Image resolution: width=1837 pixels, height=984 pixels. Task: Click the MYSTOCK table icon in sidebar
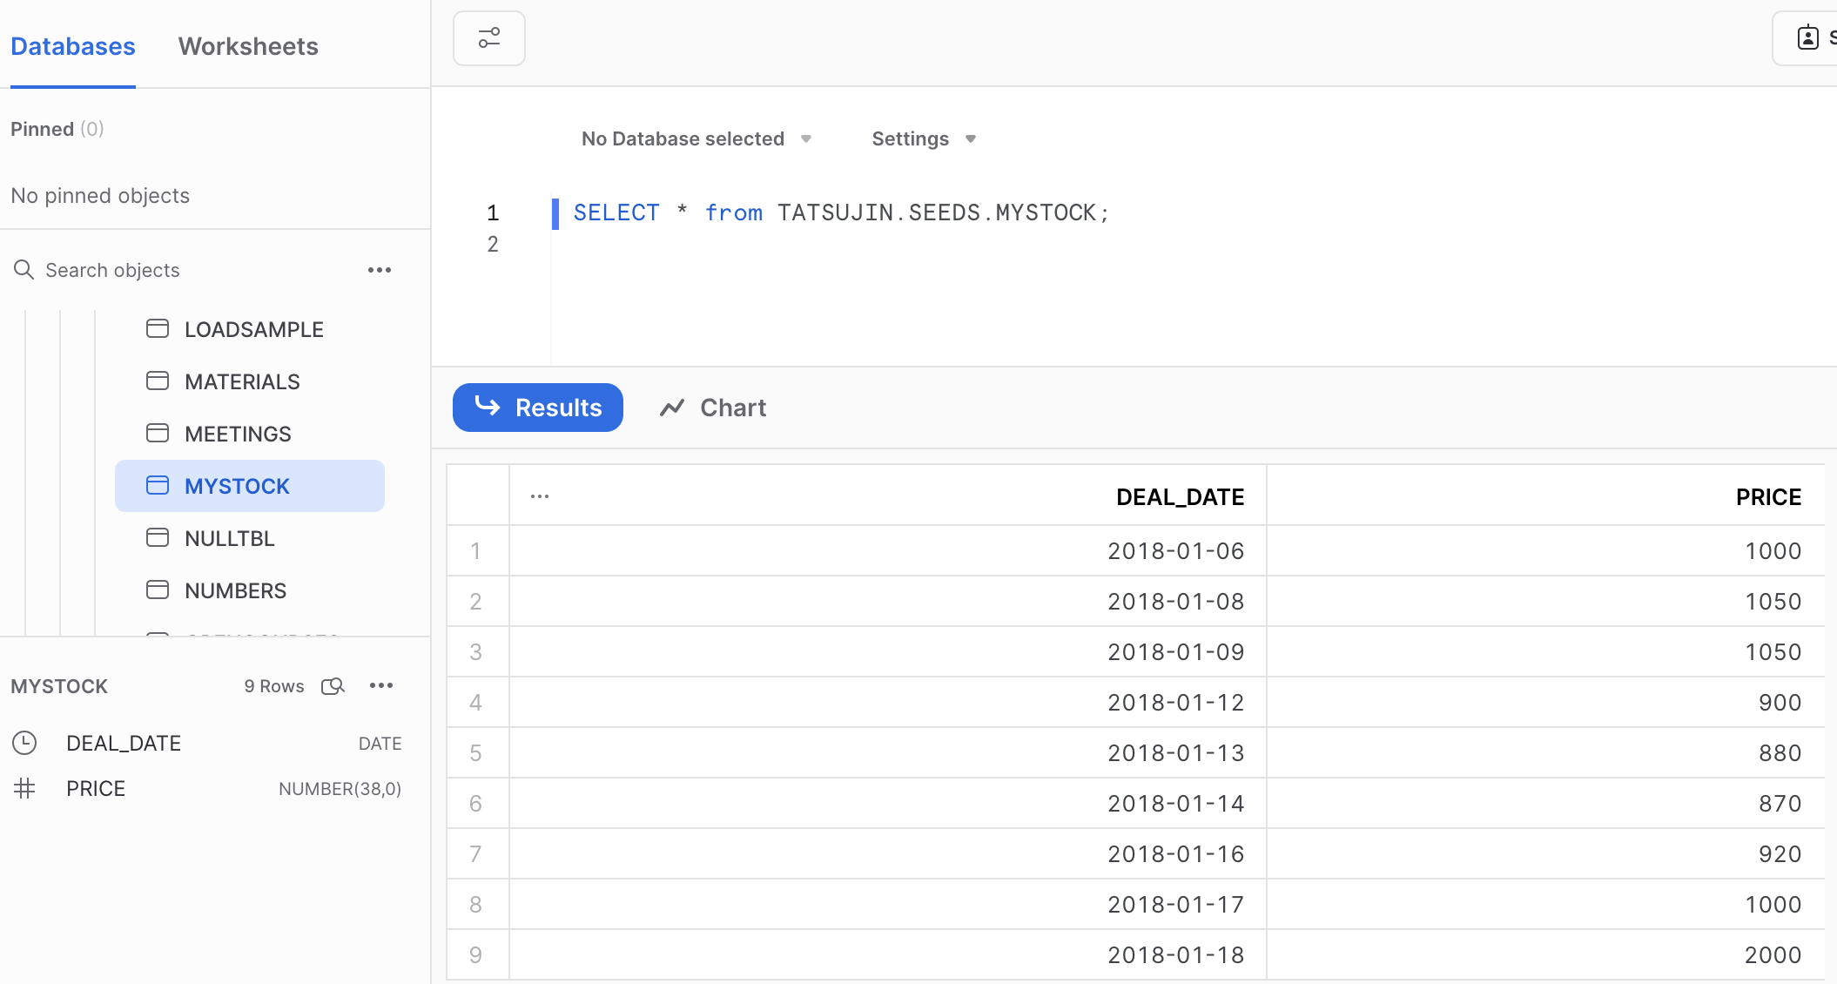[x=158, y=486]
